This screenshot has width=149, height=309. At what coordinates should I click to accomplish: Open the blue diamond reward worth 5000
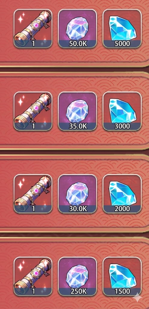tap(122, 29)
